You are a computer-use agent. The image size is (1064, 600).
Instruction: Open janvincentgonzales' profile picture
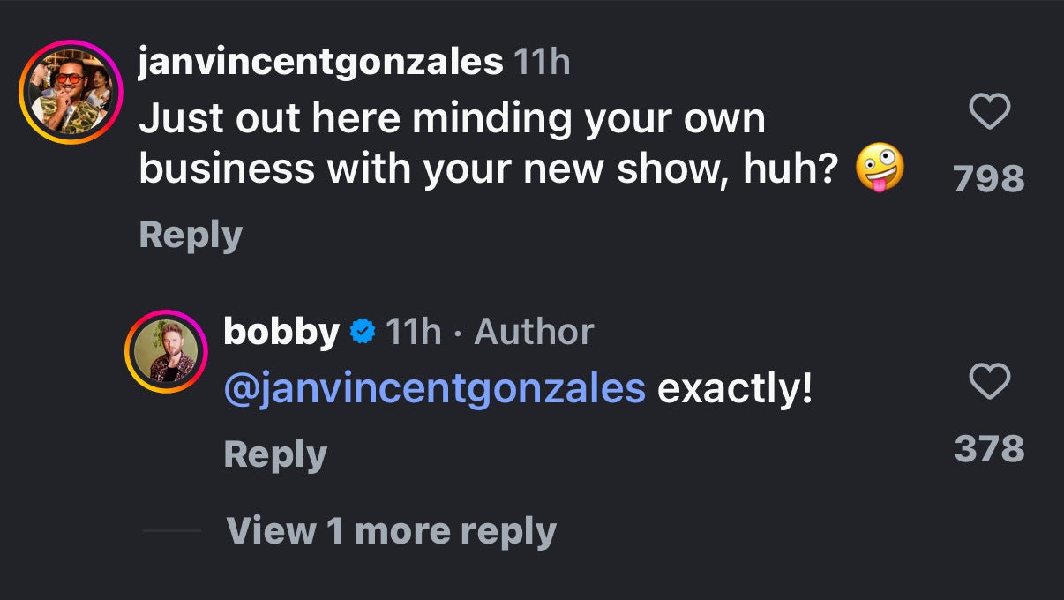70,93
